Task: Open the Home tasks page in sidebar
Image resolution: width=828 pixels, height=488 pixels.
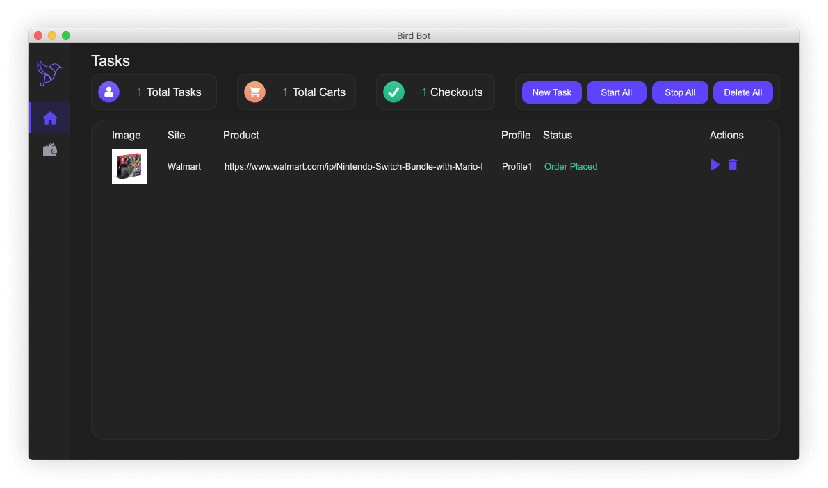Action: tap(50, 118)
